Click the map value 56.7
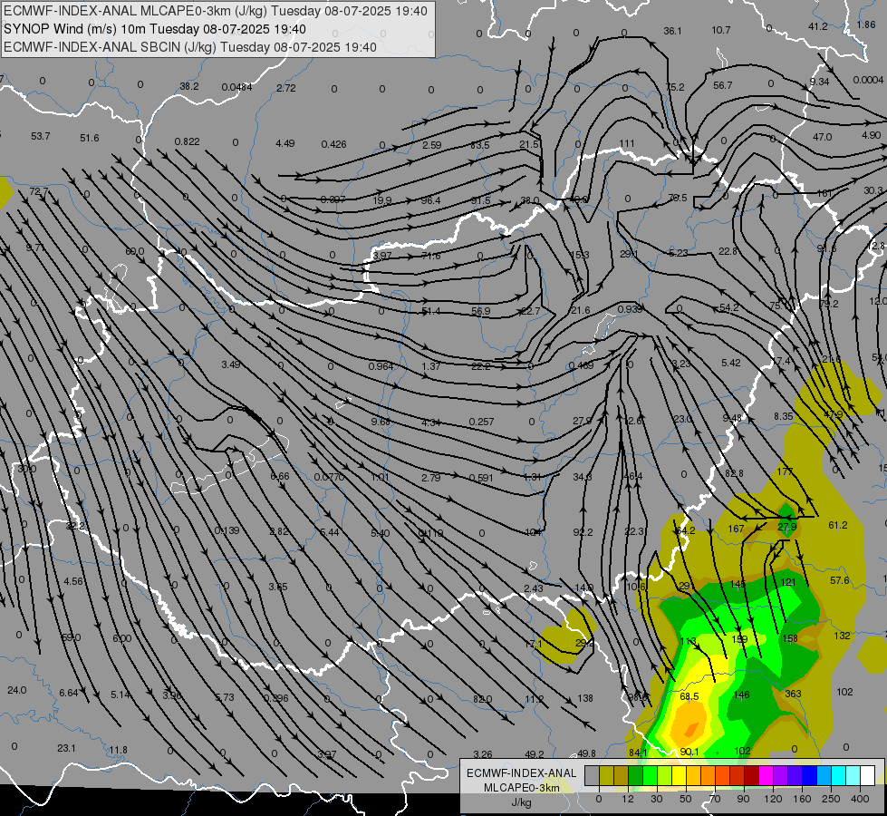887x816 pixels. coord(723,85)
